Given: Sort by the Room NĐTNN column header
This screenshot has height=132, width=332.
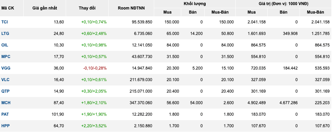Looking at the screenshot, I should click(x=131, y=8).
